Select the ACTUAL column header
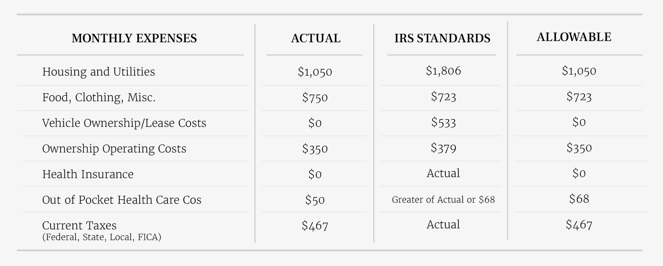This screenshot has width=663, height=266. point(315,38)
